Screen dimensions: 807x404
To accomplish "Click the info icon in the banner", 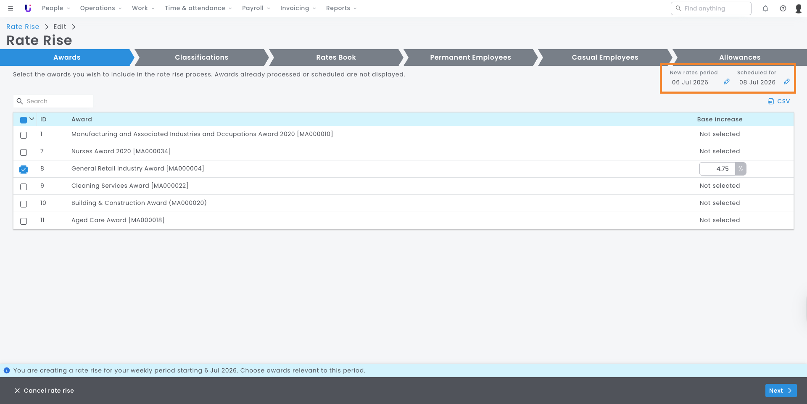I will pos(7,370).
